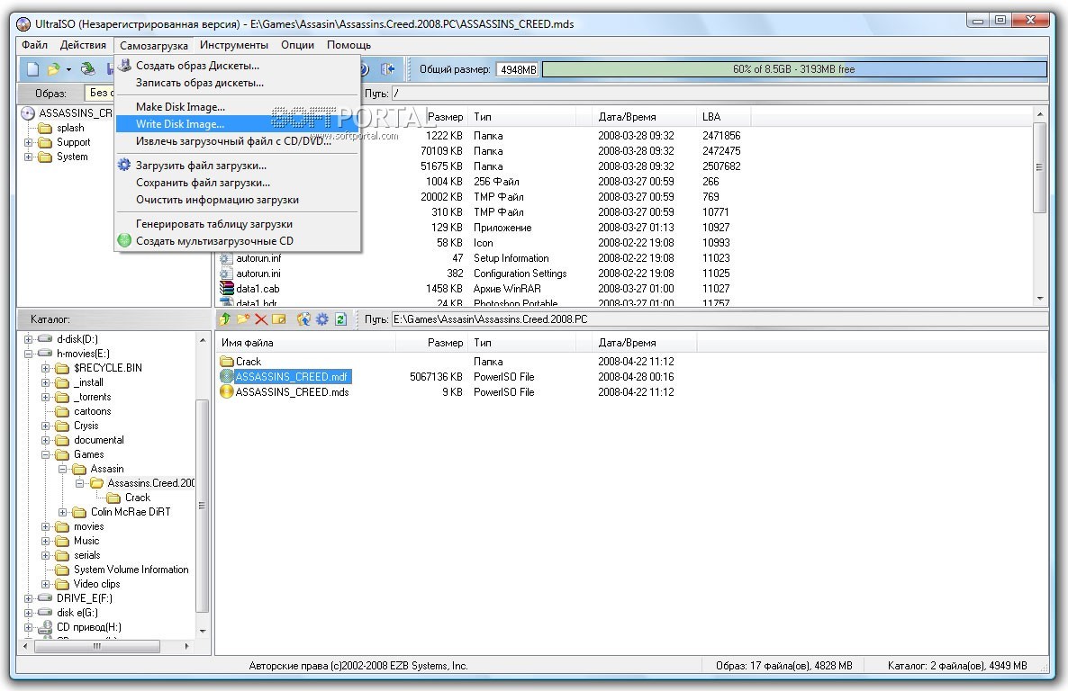Click the catalog path field E:\Games\Assasin
Screen dimensions: 1068x691
[720, 319]
